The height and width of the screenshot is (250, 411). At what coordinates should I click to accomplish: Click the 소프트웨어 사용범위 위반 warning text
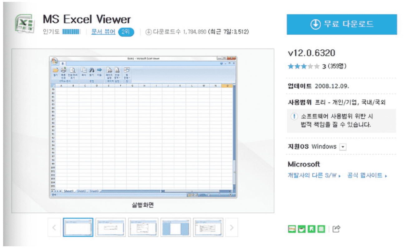click(x=337, y=121)
